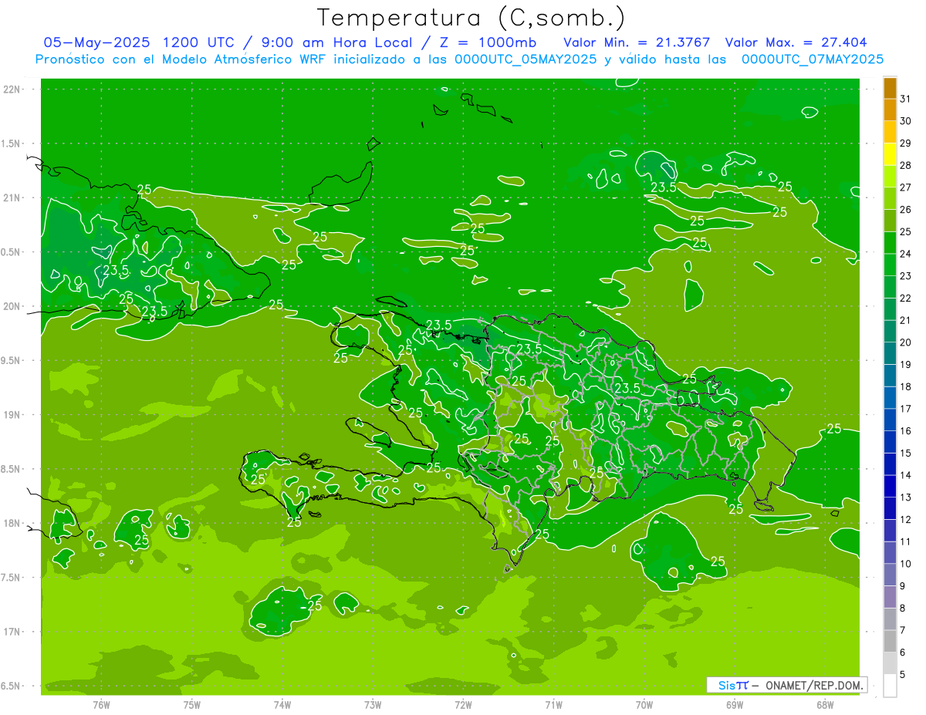
Task: Click the '5' colorbar scale label
Action: (x=903, y=675)
